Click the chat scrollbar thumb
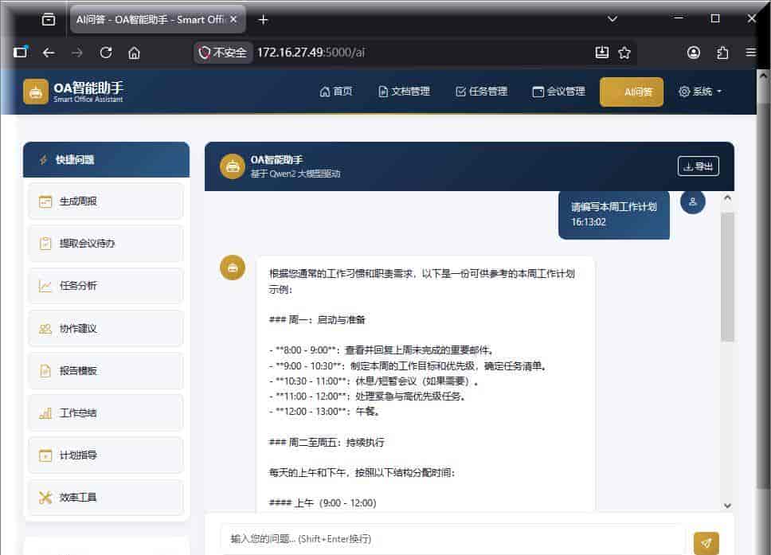Image resolution: width=771 pixels, height=555 pixels. click(x=728, y=277)
